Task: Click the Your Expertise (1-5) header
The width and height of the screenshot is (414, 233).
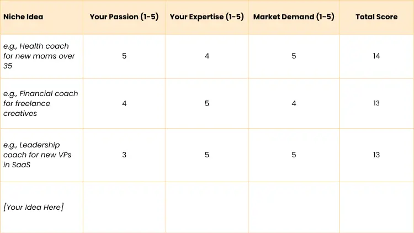Action: pyautogui.click(x=207, y=17)
